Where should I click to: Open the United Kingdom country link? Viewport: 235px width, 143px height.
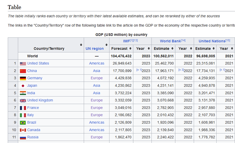coord(40,100)
